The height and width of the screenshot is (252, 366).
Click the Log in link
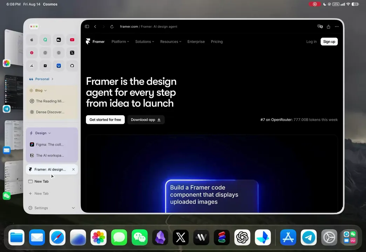[x=311, y=42]
